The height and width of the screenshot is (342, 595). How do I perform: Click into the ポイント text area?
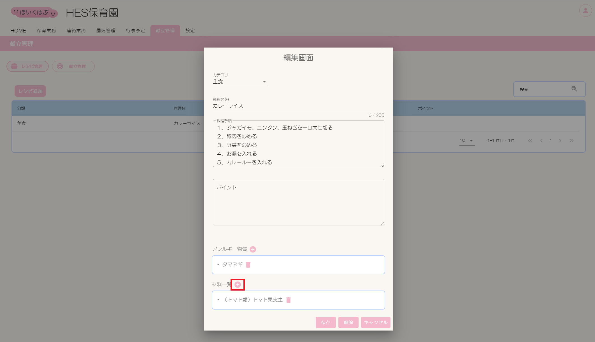pyautogui.click(x=298, y=202)
